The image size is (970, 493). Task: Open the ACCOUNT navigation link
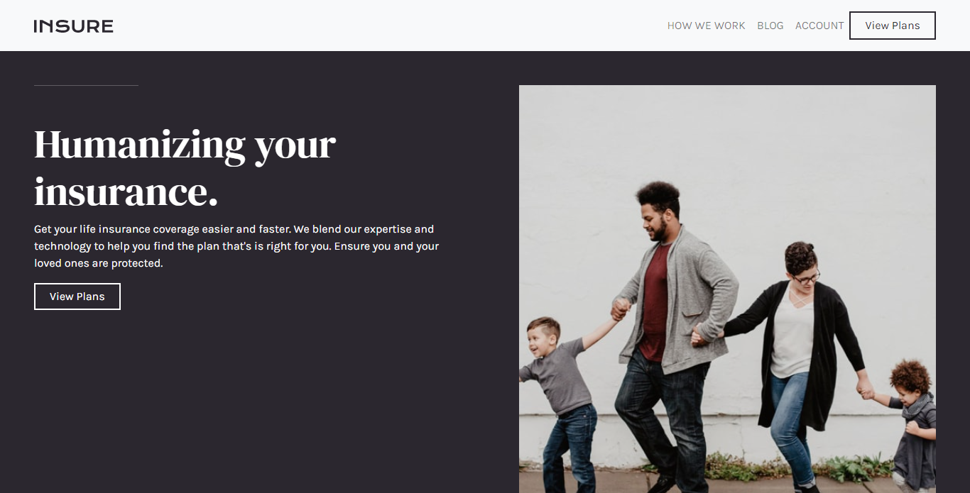tap(819, 26)
